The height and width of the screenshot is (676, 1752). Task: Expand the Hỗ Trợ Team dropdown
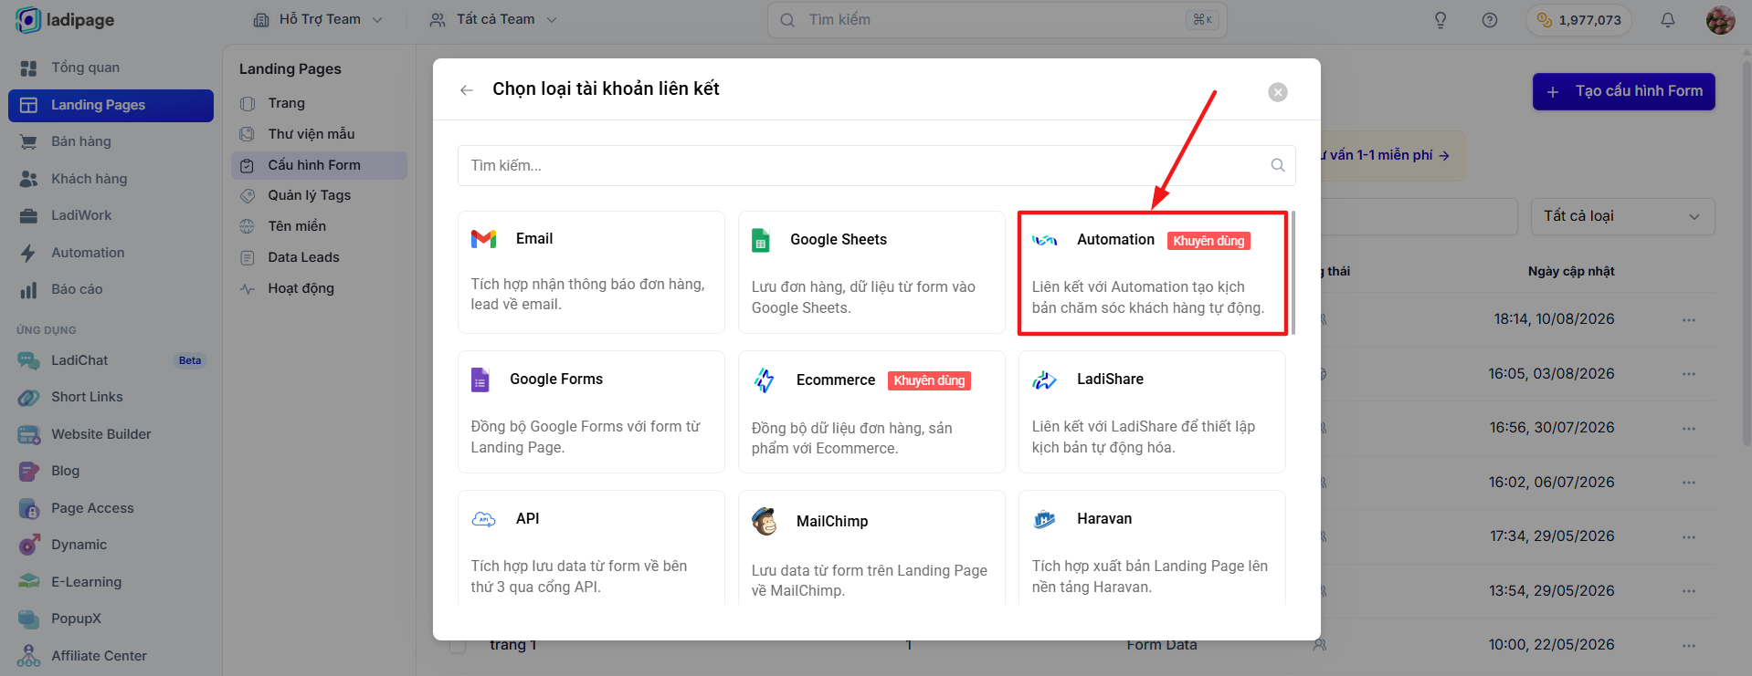click(318, 19)
